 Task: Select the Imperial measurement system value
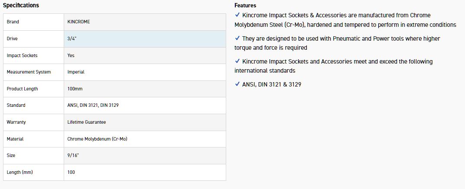click(x=76, y=72)
